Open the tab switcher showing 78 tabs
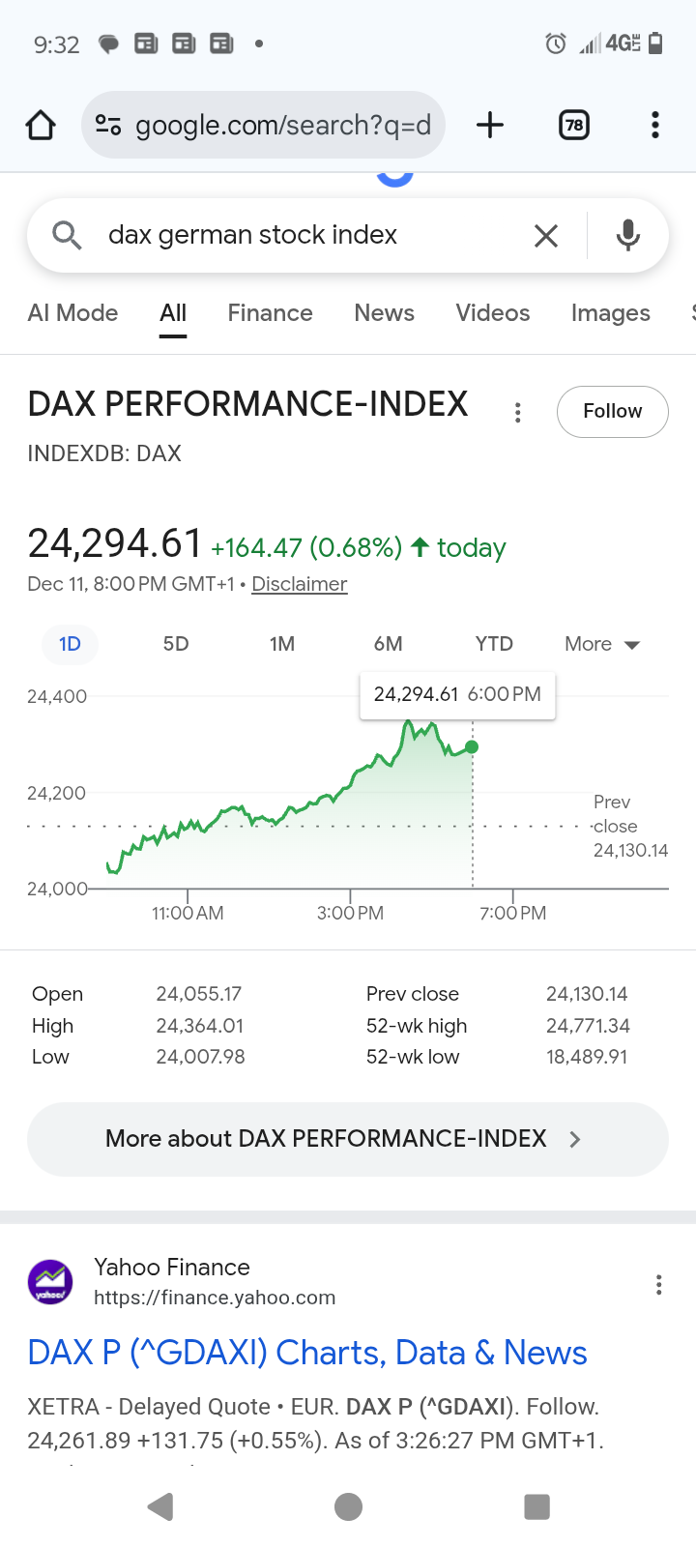The width and height of the screenshot is (696, 1547). [574, 125]
